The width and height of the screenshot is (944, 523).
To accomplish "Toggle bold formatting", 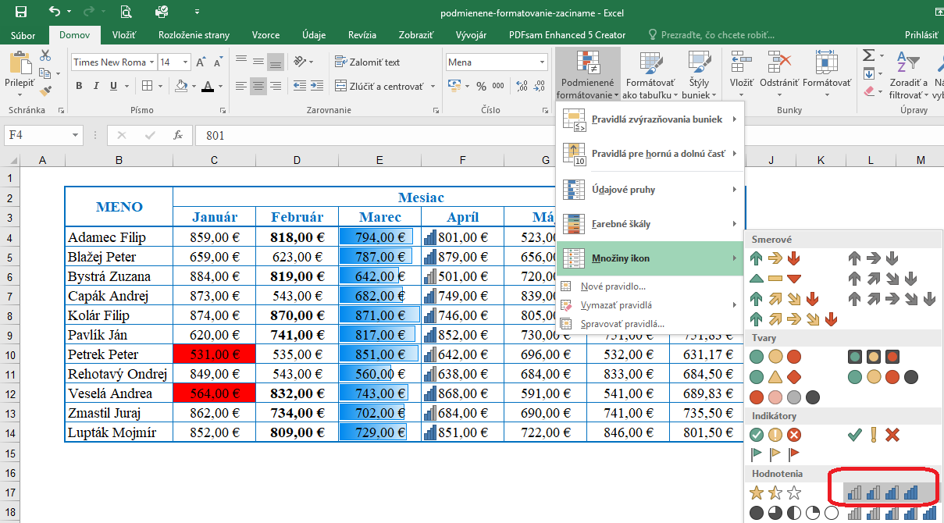I will point(79,86).
